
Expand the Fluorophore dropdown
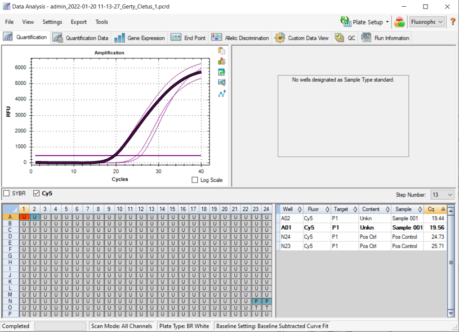point(427,22)
